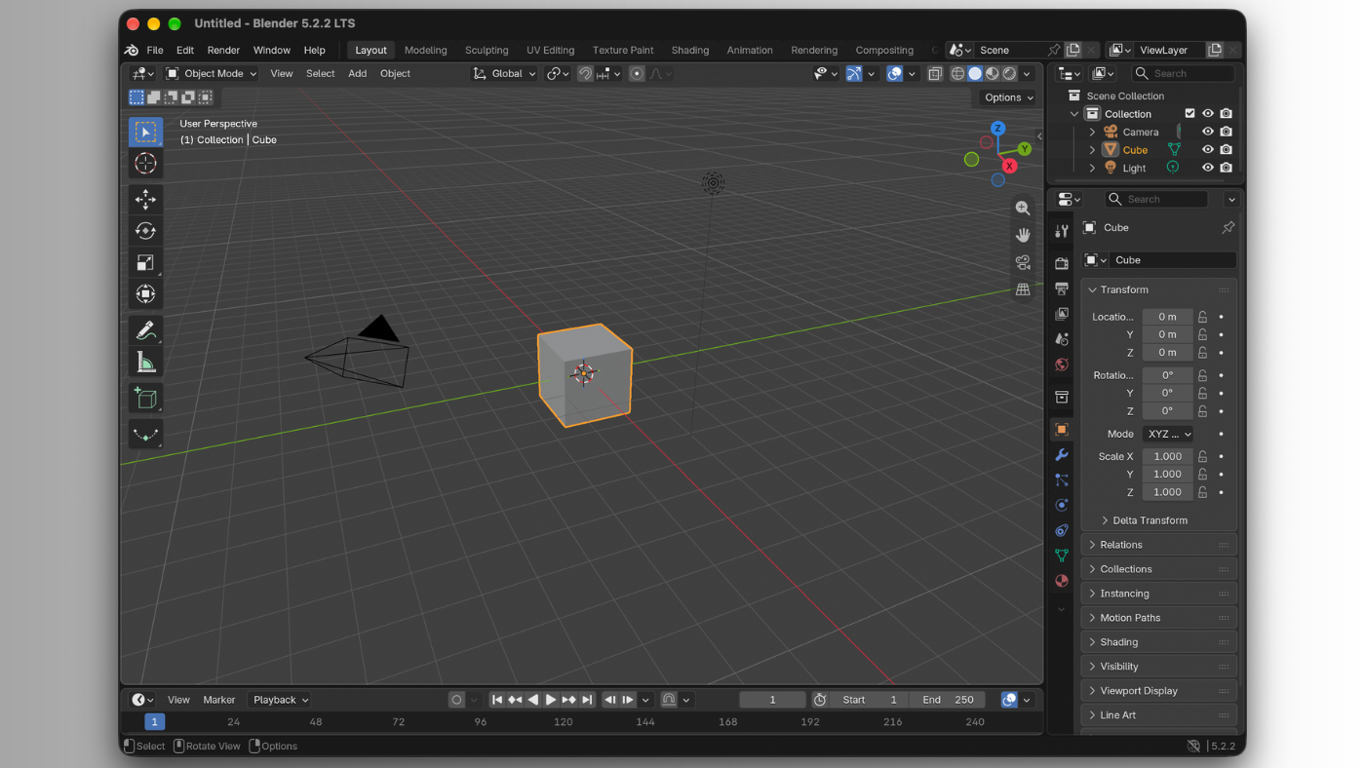Open the rotation Mode XYZ dropdown

pos(1169,434)
